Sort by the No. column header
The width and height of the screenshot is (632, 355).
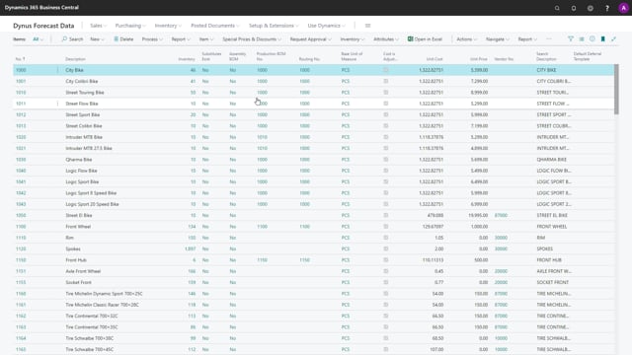point(20,59)
